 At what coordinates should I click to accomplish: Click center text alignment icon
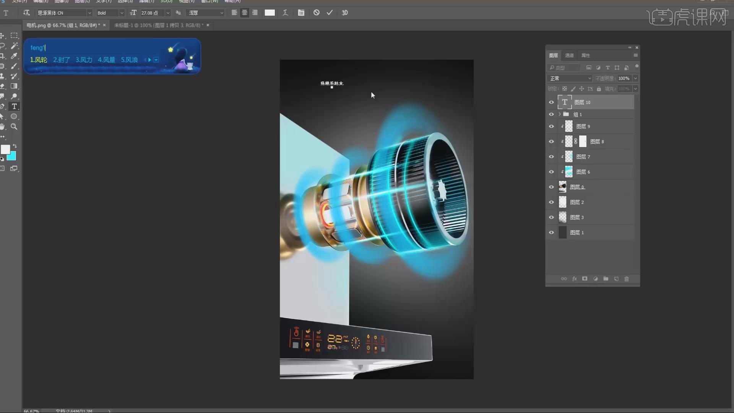click(244, 13)
